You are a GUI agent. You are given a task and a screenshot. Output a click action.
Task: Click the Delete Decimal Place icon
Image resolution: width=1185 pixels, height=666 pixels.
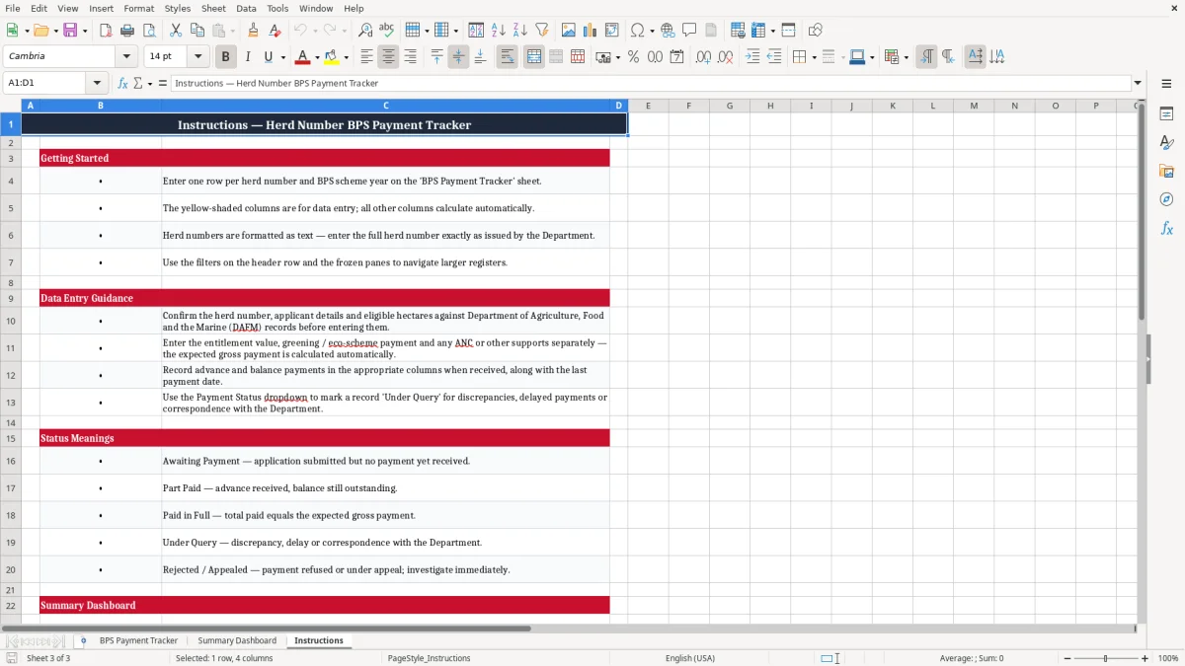(725, 57)
